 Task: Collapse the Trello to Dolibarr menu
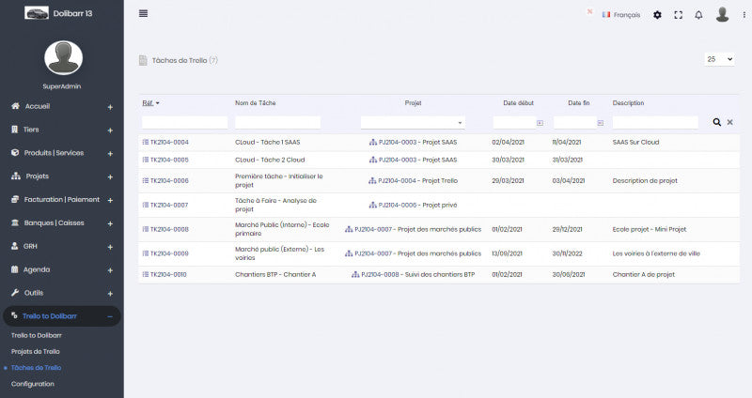tap(109, 316)
